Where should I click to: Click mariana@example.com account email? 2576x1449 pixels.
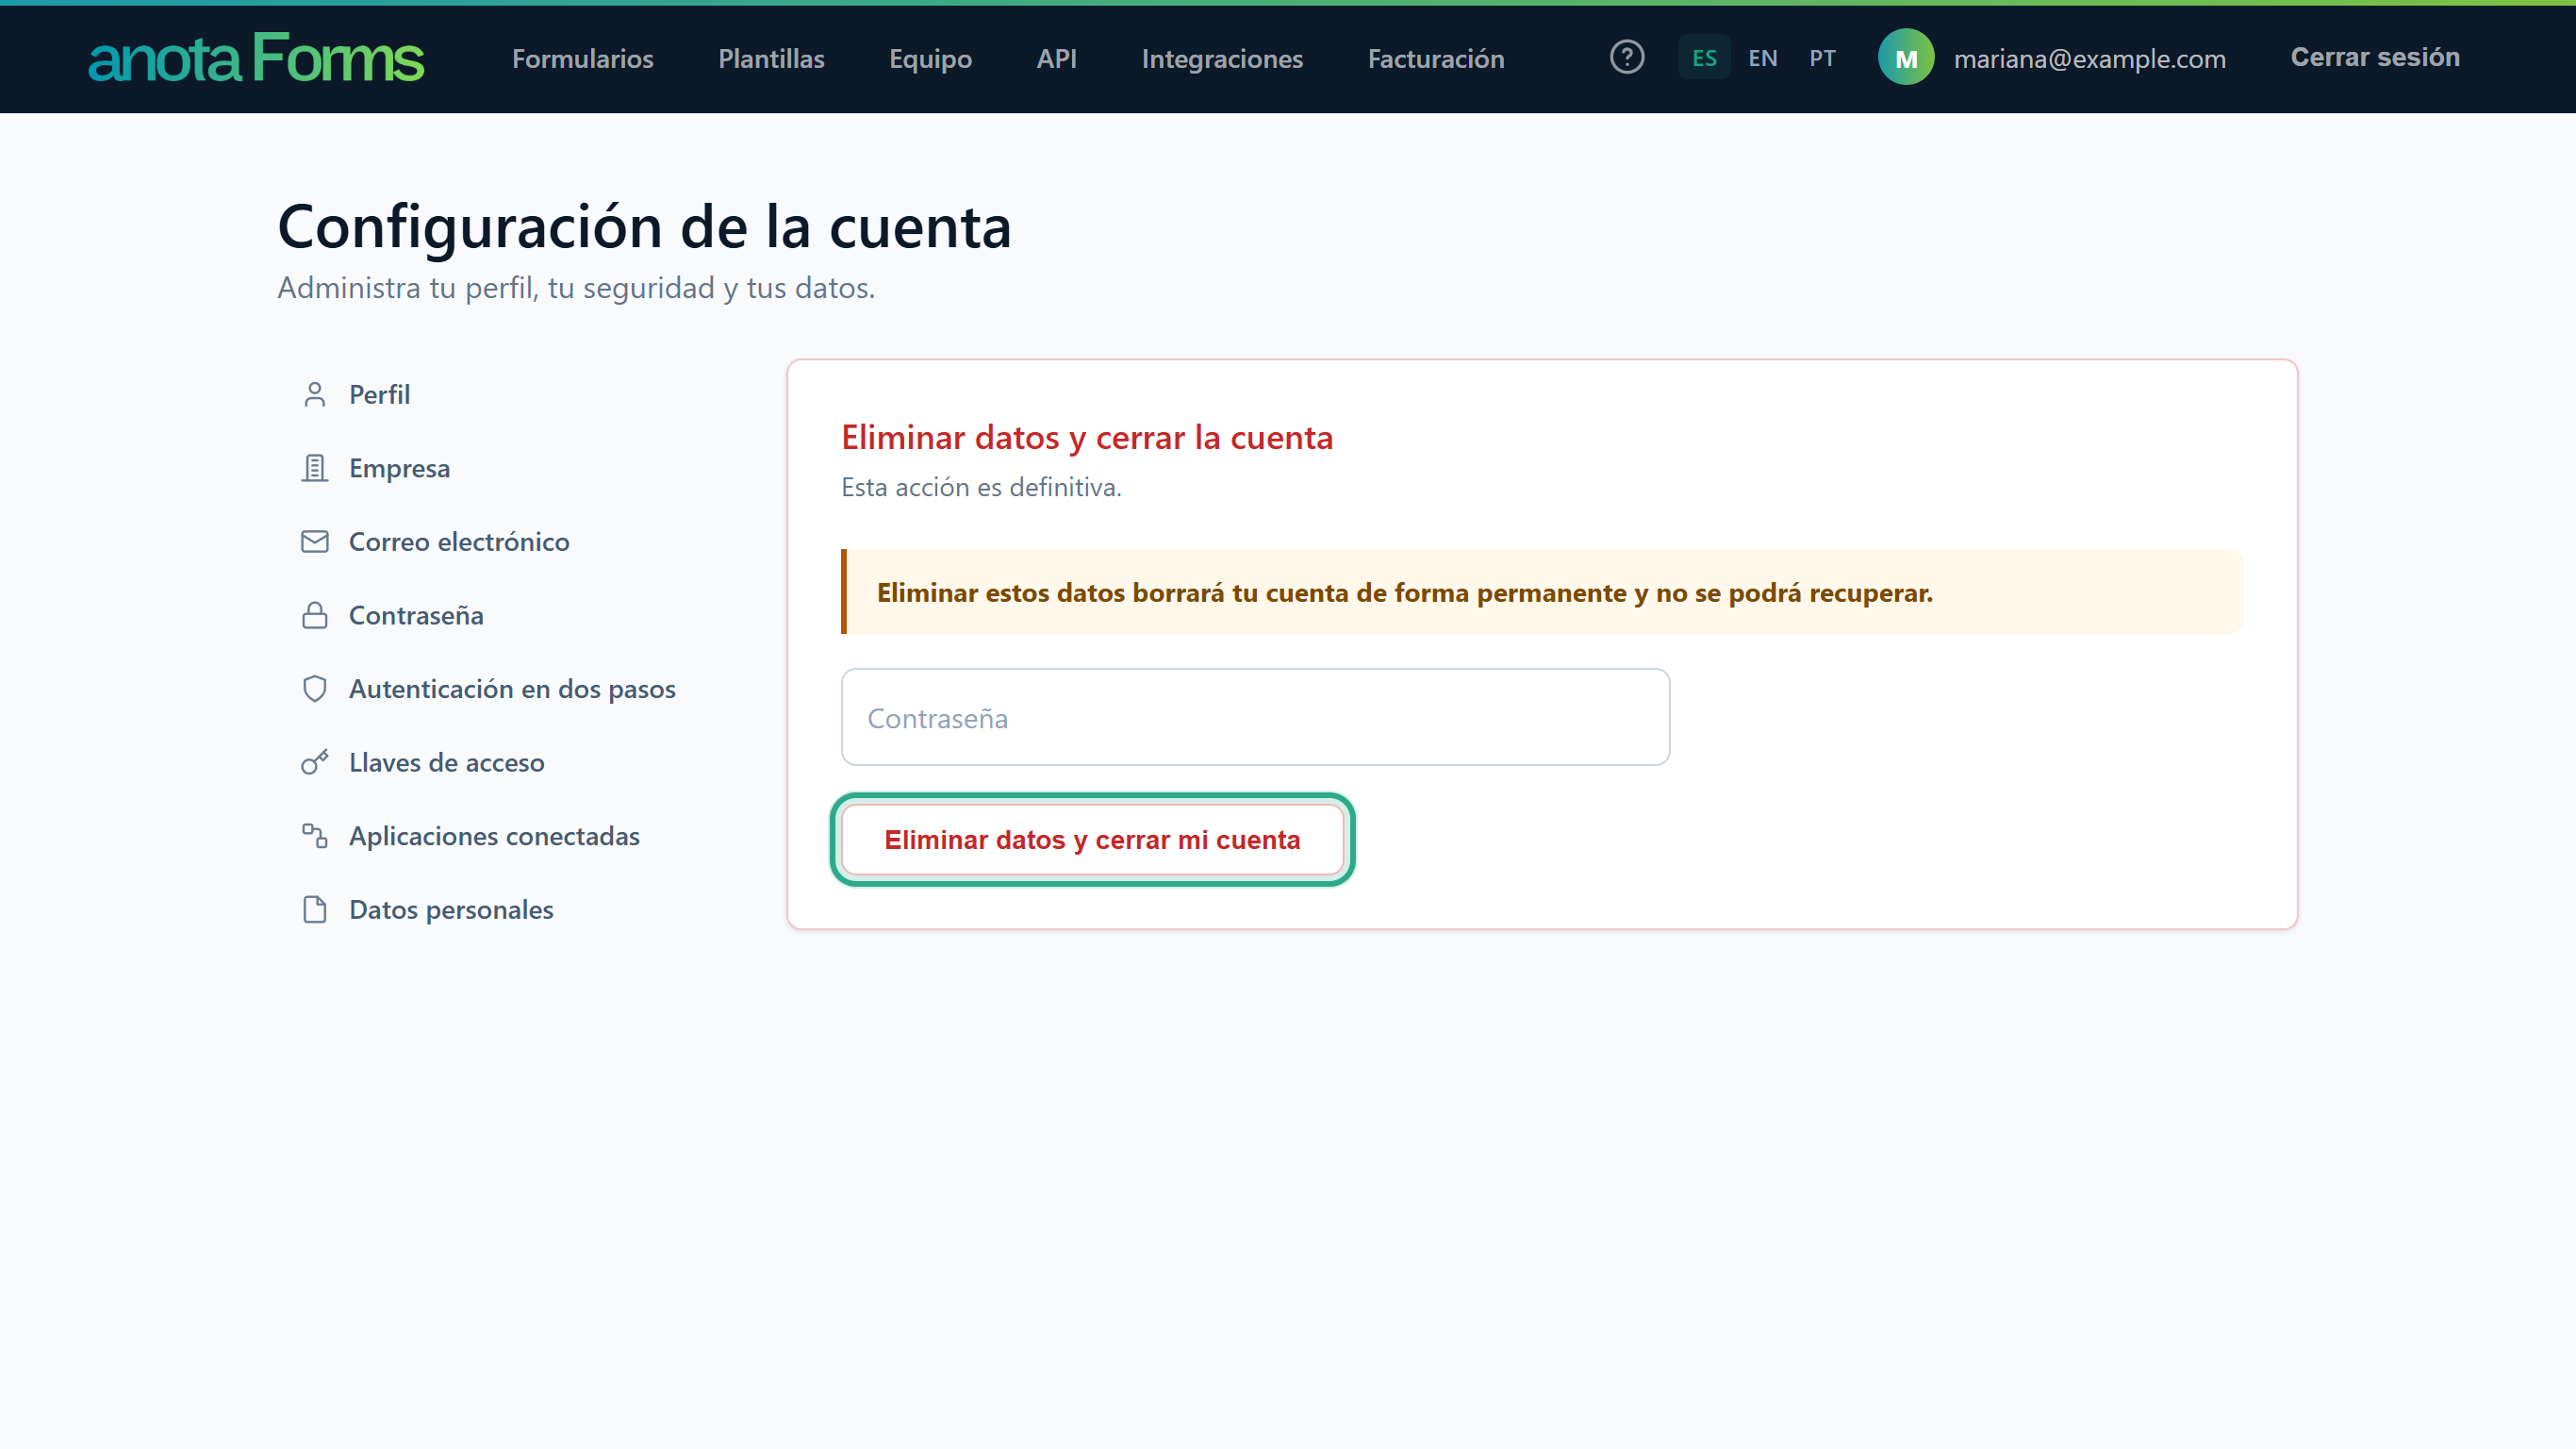[2089, 58]
